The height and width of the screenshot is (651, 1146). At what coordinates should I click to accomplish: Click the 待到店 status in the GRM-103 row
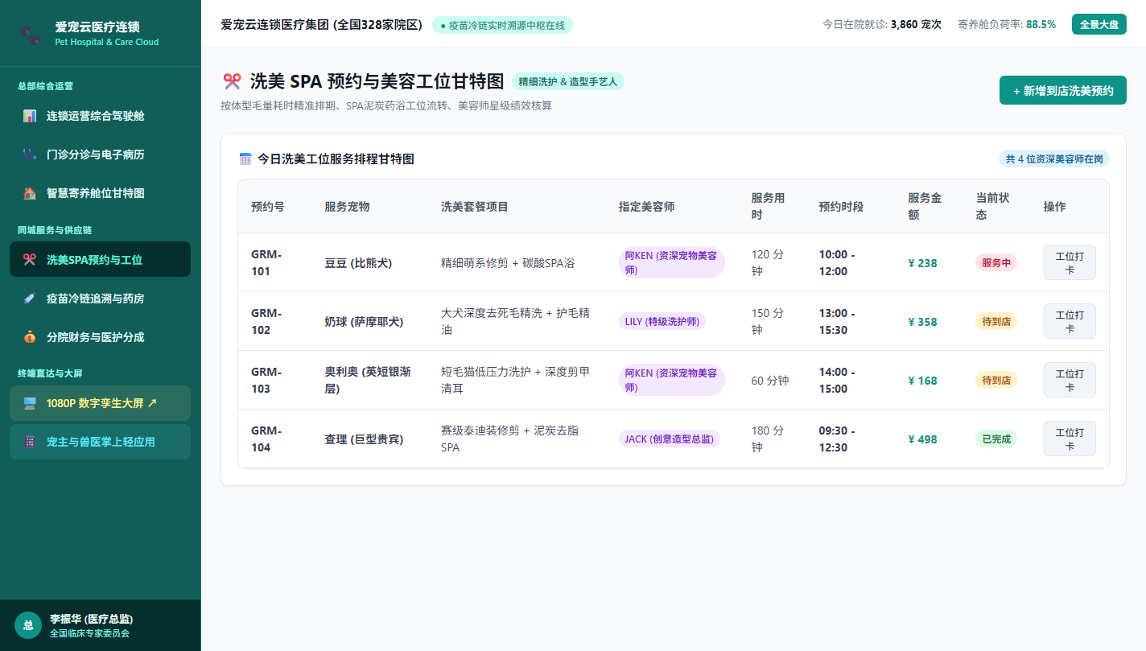[x=996, y=380]
